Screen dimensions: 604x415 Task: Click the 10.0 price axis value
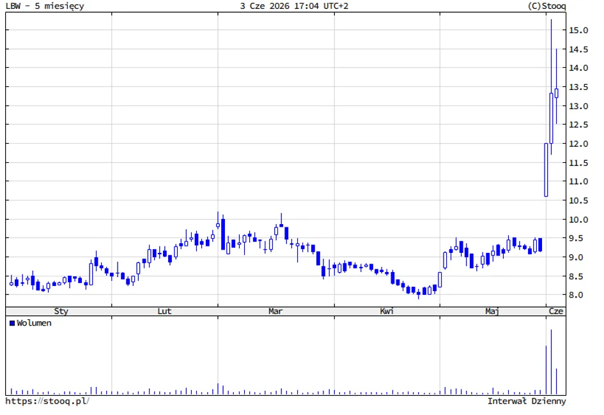tap(578, 220)
